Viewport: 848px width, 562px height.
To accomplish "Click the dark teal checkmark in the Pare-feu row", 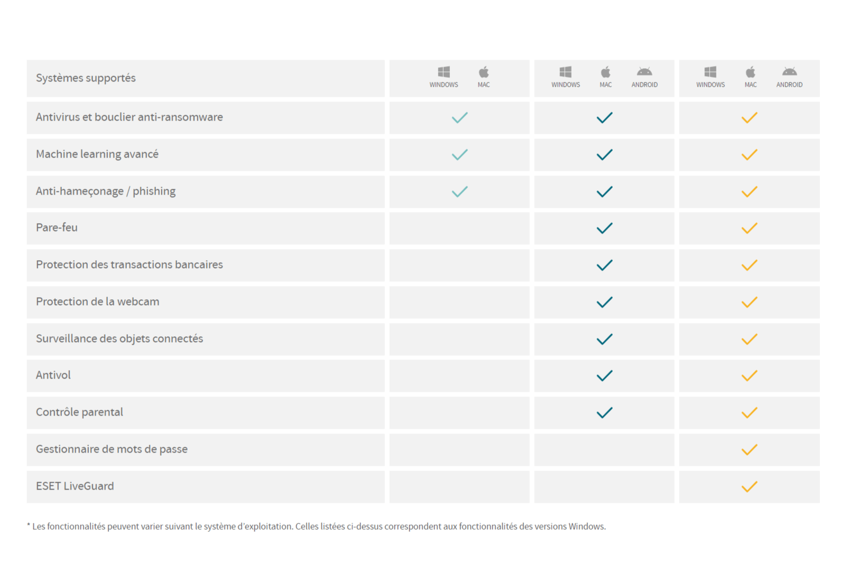I will click(604, 228).
